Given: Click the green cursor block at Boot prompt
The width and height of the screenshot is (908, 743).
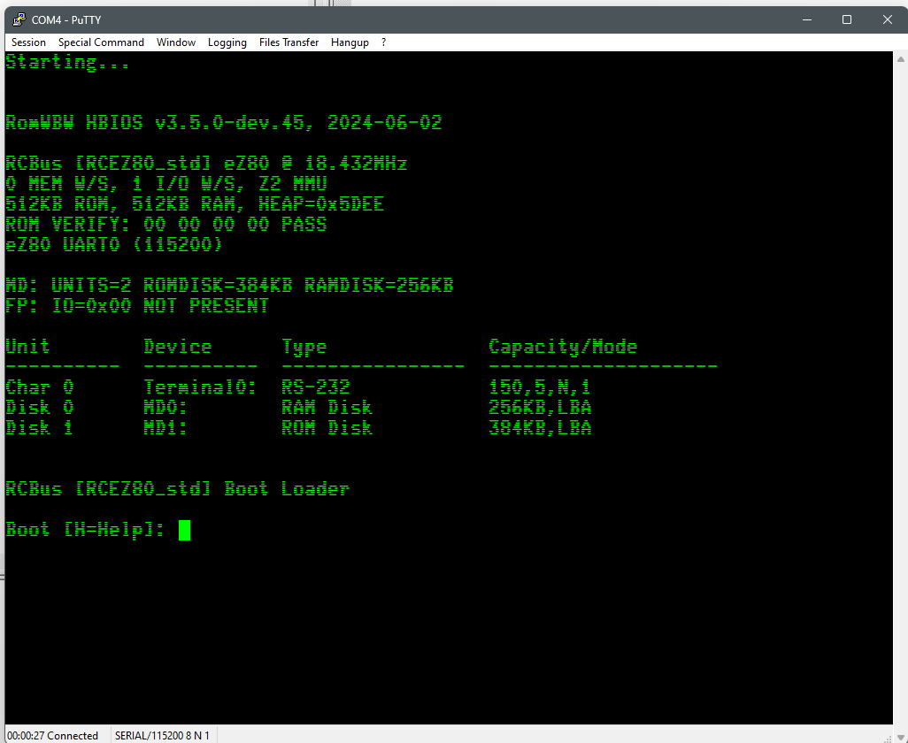Looking at the screenshot, I should (x=184, y=530).
